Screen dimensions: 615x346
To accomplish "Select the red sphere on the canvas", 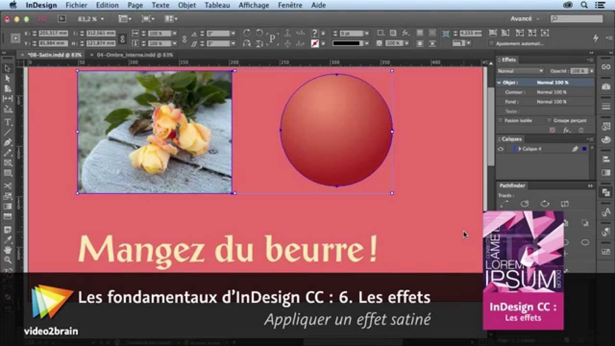I will point(336,130).
